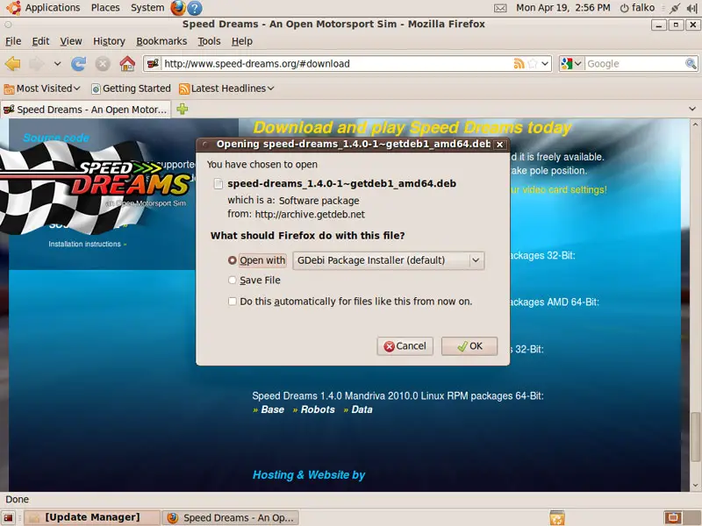Go to the Home page icon
The image size is (702, 526).
127,63
